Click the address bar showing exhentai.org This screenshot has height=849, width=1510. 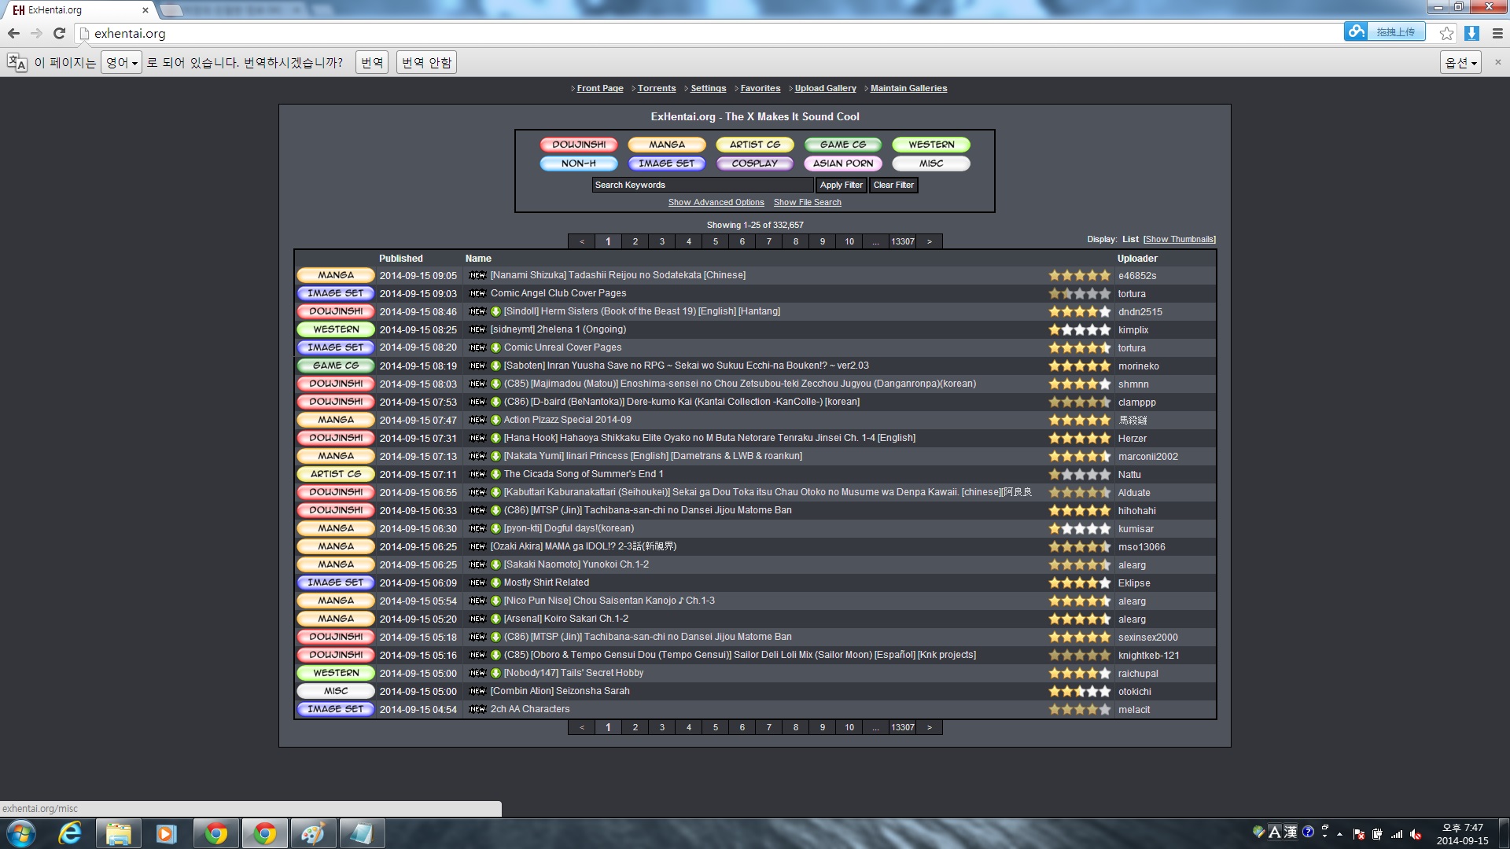708,33
